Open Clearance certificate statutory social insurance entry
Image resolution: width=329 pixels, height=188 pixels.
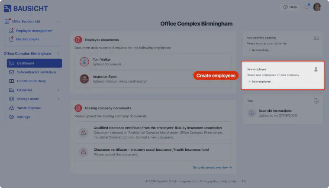(153, 152)
